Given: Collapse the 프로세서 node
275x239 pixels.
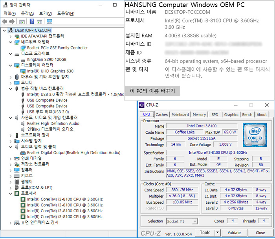Looking at the screenshot, I should point(11,193).
